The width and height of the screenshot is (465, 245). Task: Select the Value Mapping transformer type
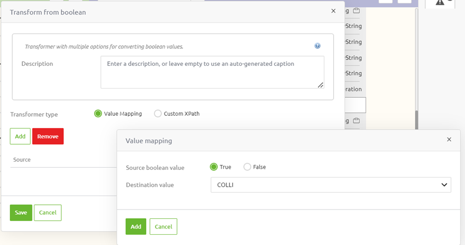[x=98, y=114]
